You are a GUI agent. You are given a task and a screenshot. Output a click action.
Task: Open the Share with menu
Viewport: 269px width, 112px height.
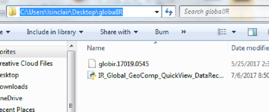tap(119, 32)
